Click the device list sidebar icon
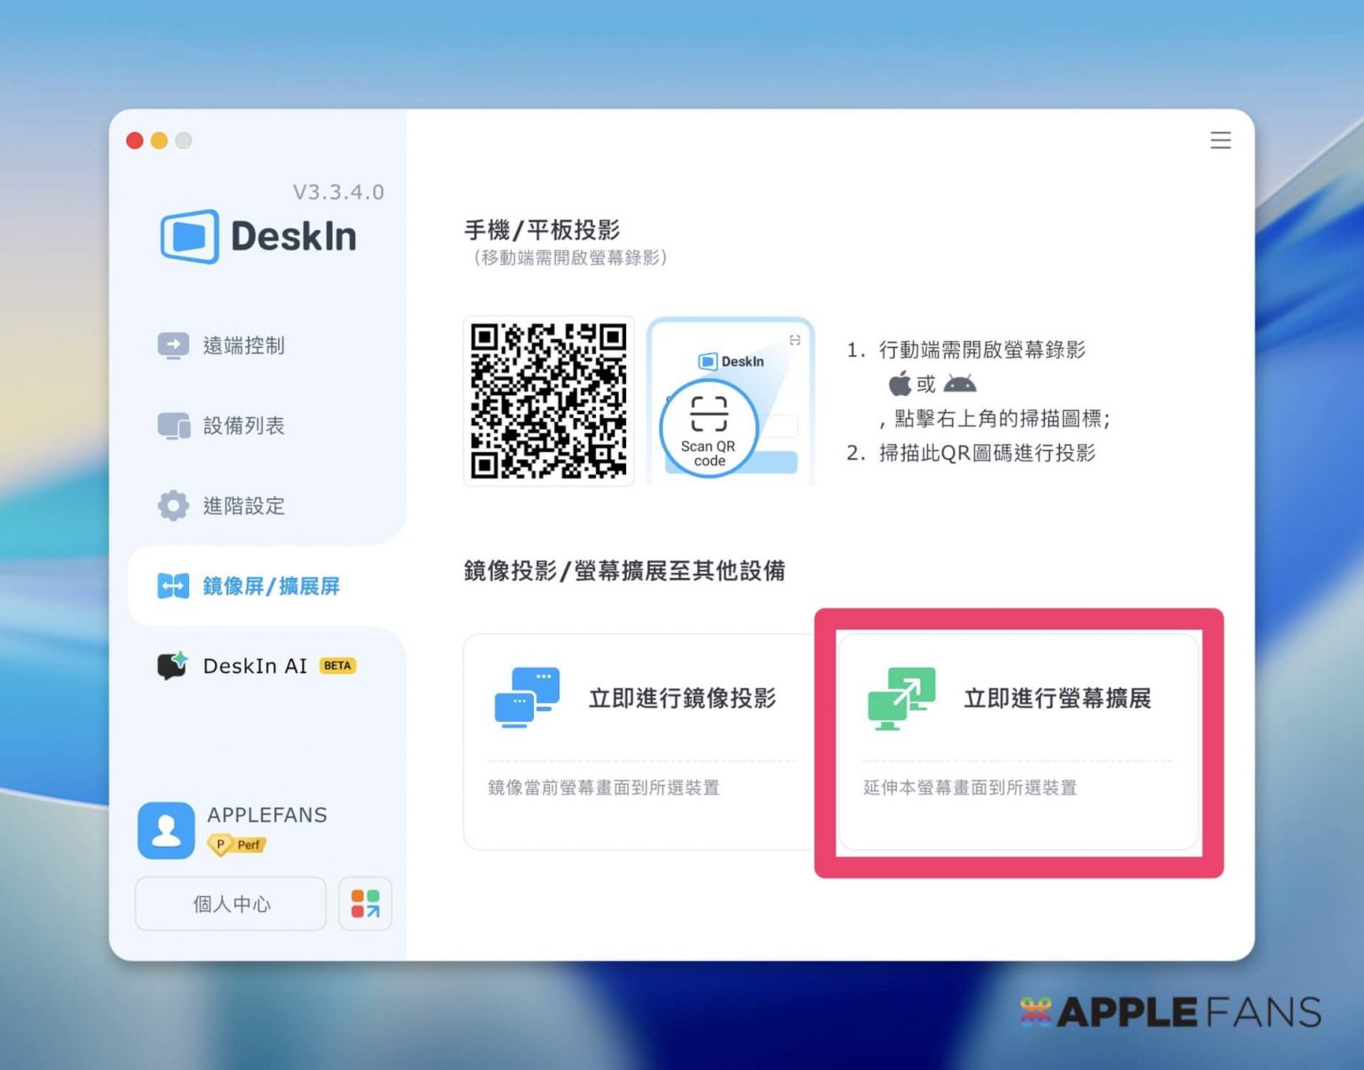 pos(173,426)
